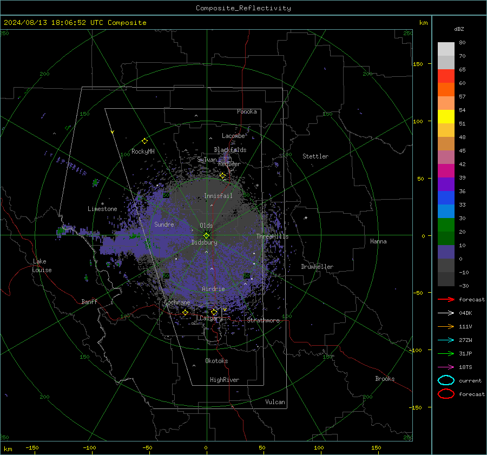
Task: Click the Cochrane town label
Action: click(x=177, y=302)
